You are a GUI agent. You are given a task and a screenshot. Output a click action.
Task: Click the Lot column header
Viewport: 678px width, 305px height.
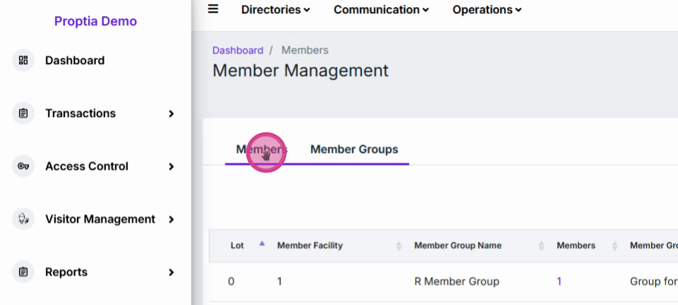coord(237,246)
